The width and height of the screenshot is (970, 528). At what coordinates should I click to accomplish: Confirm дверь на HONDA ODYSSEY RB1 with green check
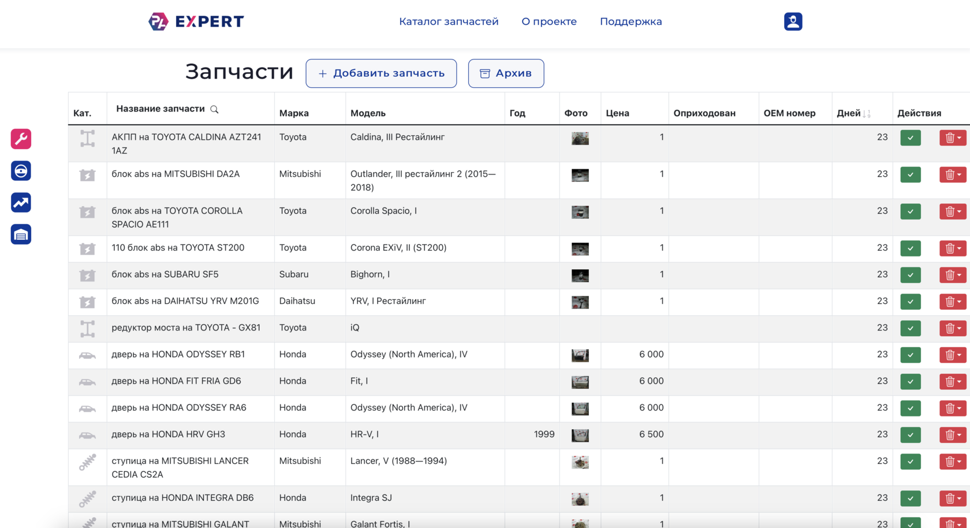[x=911, y=355]
